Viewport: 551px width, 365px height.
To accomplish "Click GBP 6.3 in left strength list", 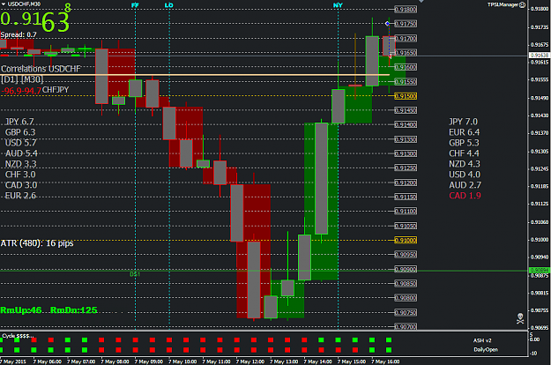I will [x=20, y=132].
